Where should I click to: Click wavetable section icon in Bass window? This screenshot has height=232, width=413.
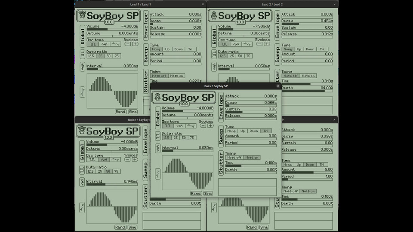157,174
